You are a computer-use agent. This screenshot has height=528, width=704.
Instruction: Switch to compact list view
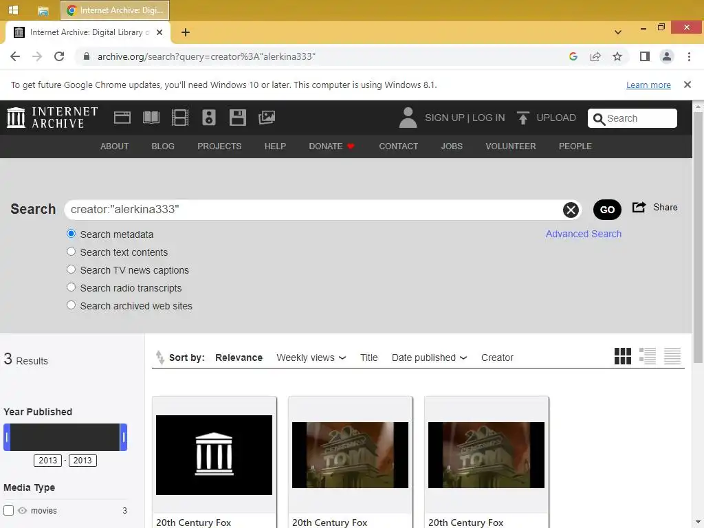coord(672,356)
